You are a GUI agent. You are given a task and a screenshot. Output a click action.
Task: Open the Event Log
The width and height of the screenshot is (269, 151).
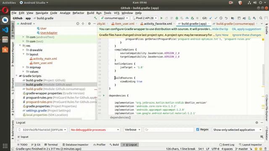point(227,145)
